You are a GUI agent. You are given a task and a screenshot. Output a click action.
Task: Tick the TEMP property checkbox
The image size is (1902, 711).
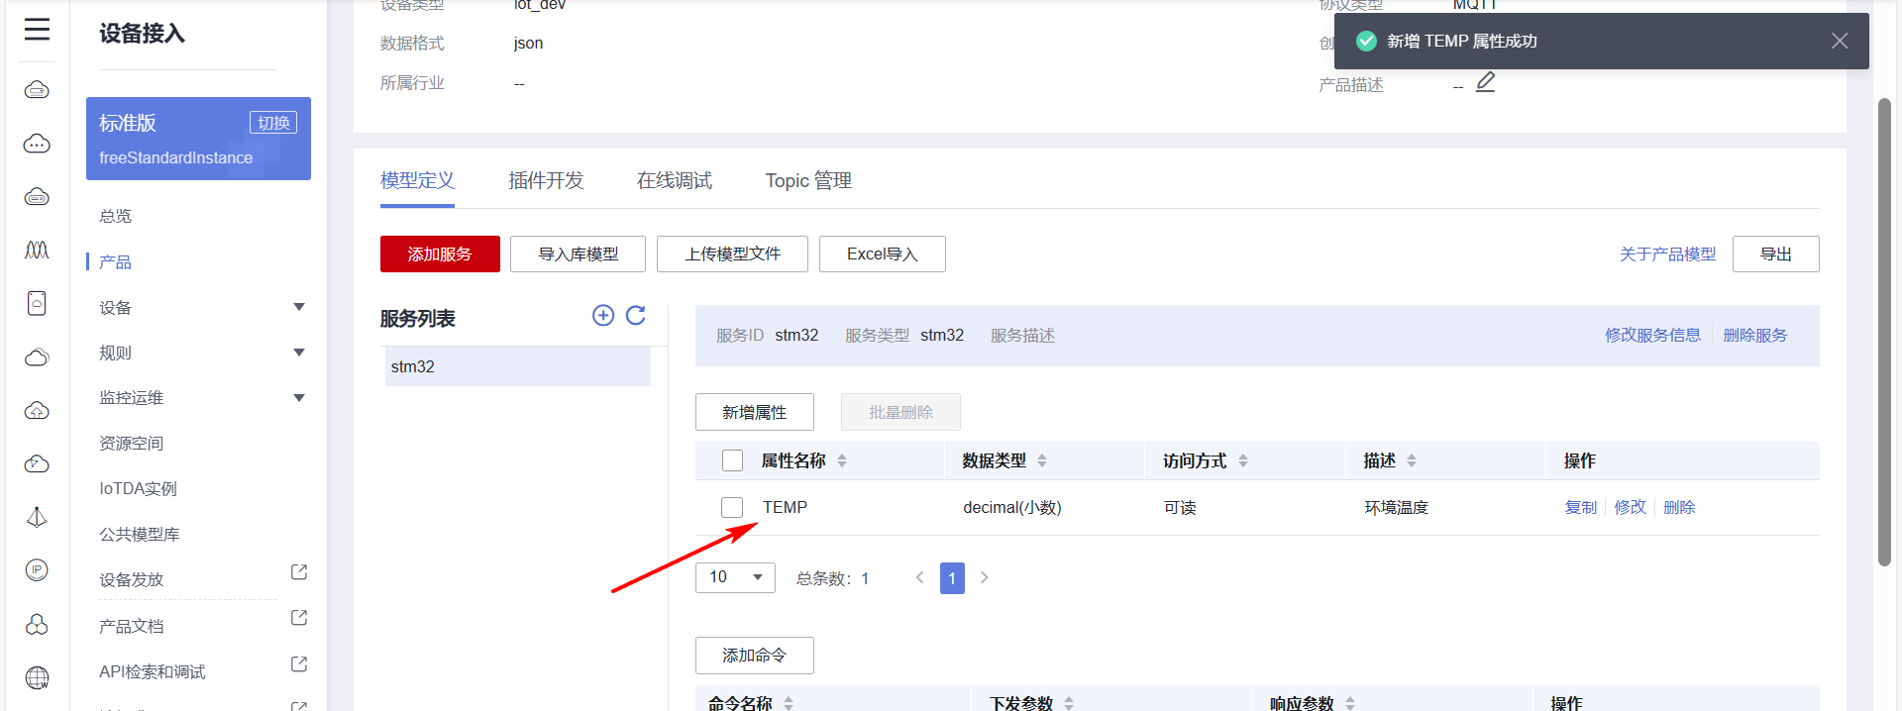[732, 507]
